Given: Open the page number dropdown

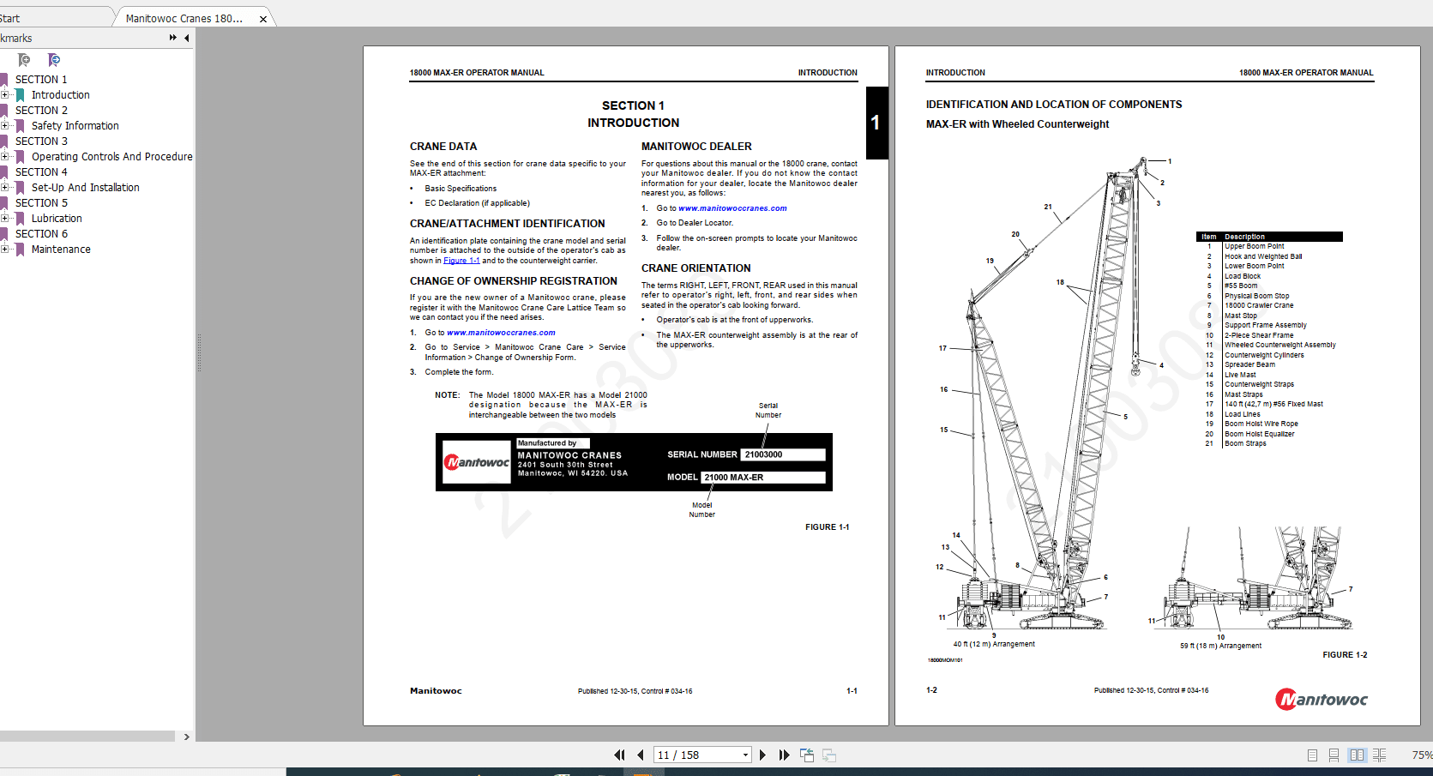Looking at the screenshot, I should tap(745, 755).
